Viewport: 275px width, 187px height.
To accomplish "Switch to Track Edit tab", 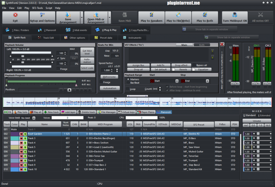I will 46,38.
